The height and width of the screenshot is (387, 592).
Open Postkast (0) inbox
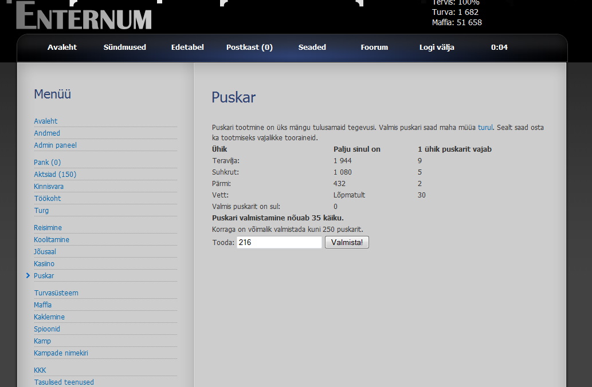249,48
